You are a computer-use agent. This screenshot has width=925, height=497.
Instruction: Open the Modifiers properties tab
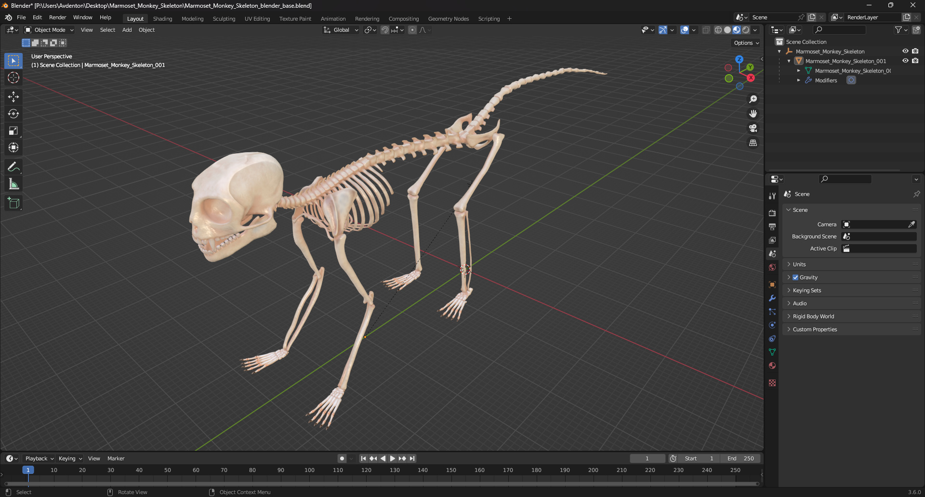click(x=772, y=298)
